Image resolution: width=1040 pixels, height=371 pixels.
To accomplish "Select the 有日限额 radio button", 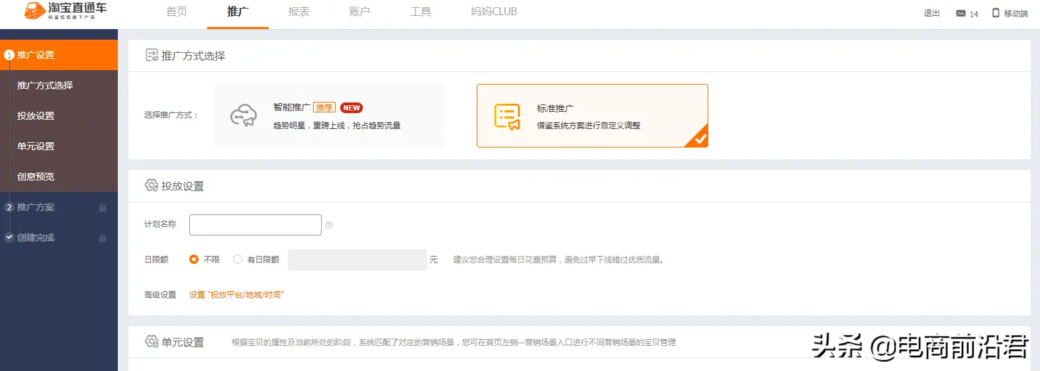I will click(x=238, y=260).
